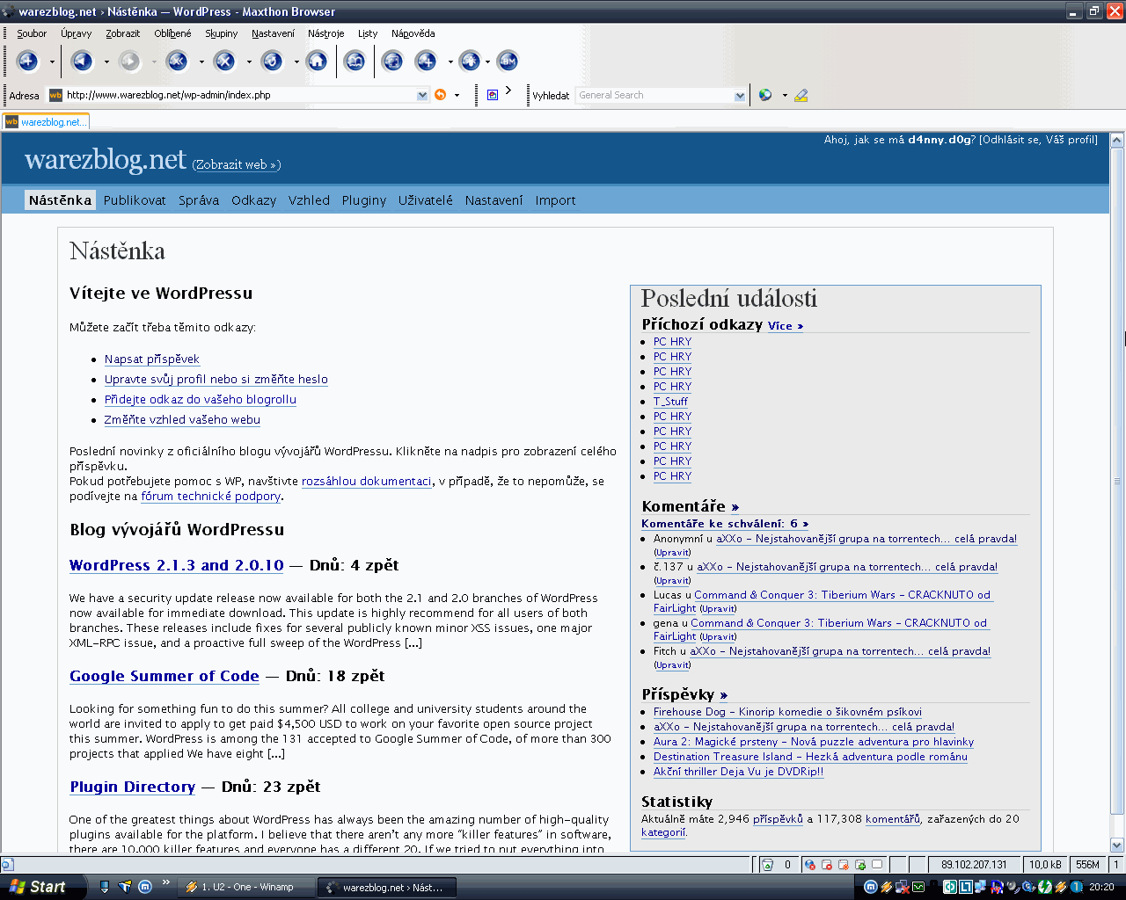Click the Home page icon
This screenshot has height=900, width=1126.
click(x=317, y=62)
